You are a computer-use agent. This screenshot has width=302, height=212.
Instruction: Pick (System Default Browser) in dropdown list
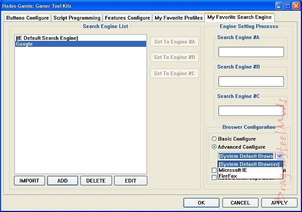pos(249,164)
